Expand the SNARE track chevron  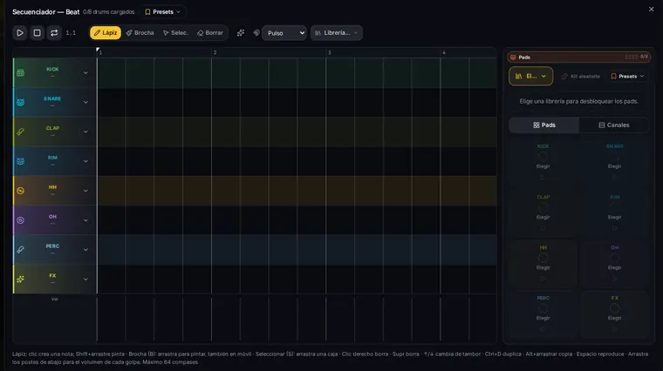pos(85,102)
